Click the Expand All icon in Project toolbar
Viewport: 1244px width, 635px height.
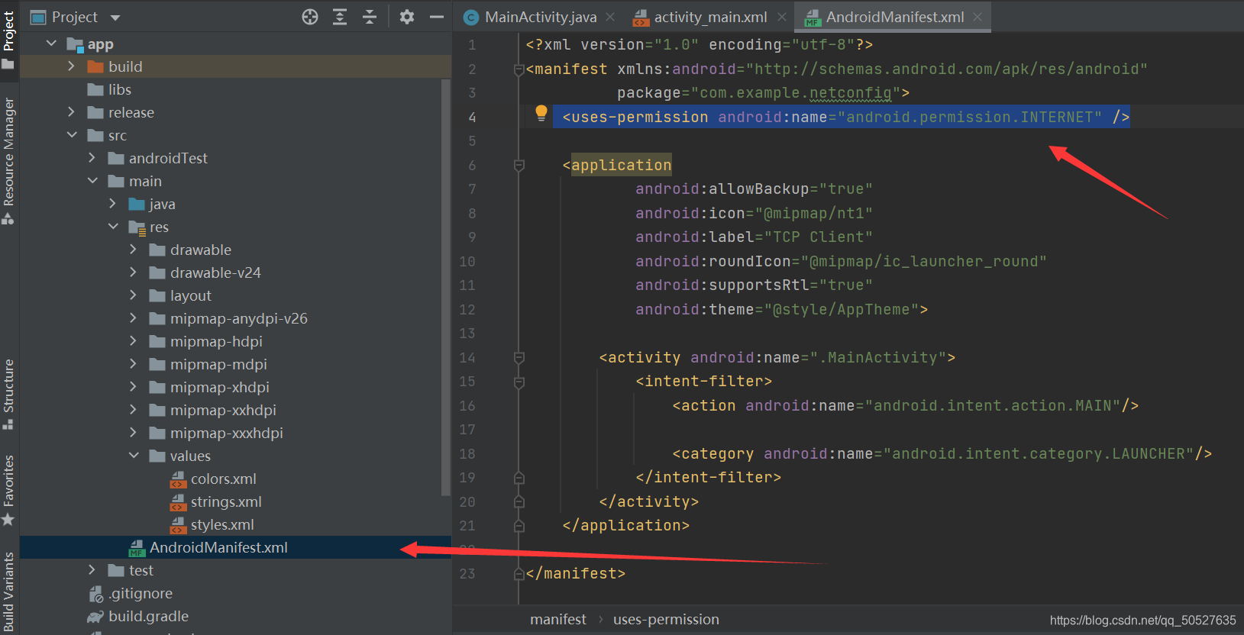pos(340,17)
